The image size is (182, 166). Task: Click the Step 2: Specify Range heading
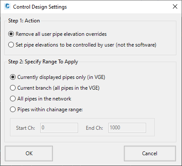pos(43,62)
